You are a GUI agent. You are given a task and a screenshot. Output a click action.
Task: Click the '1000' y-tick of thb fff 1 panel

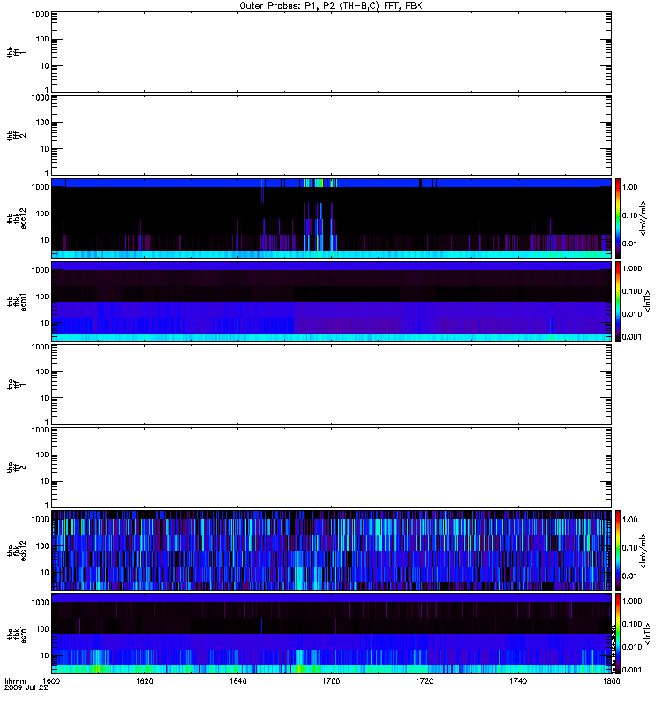coord(40,14)
